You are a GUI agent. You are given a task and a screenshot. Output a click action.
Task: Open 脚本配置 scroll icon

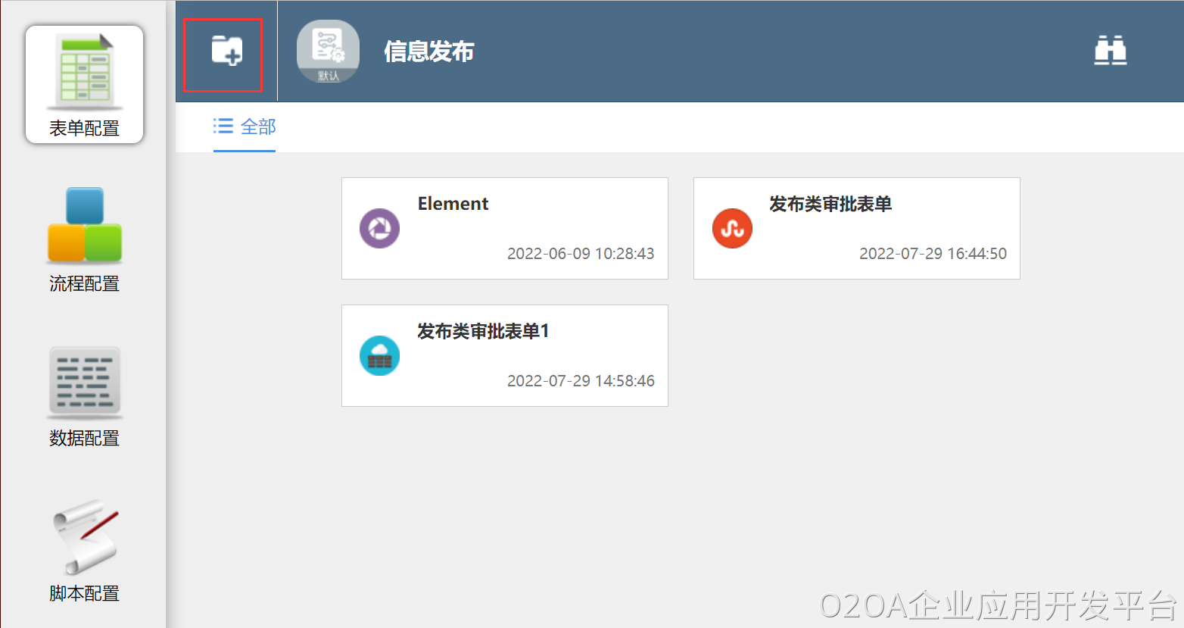(85, 536)
